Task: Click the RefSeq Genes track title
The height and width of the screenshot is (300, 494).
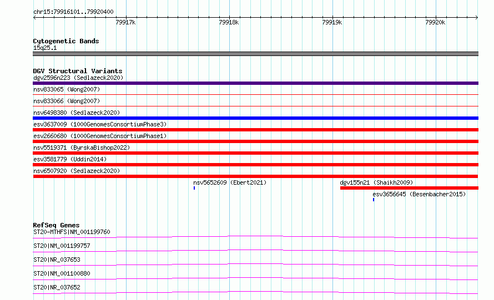Action: point(57,225)
